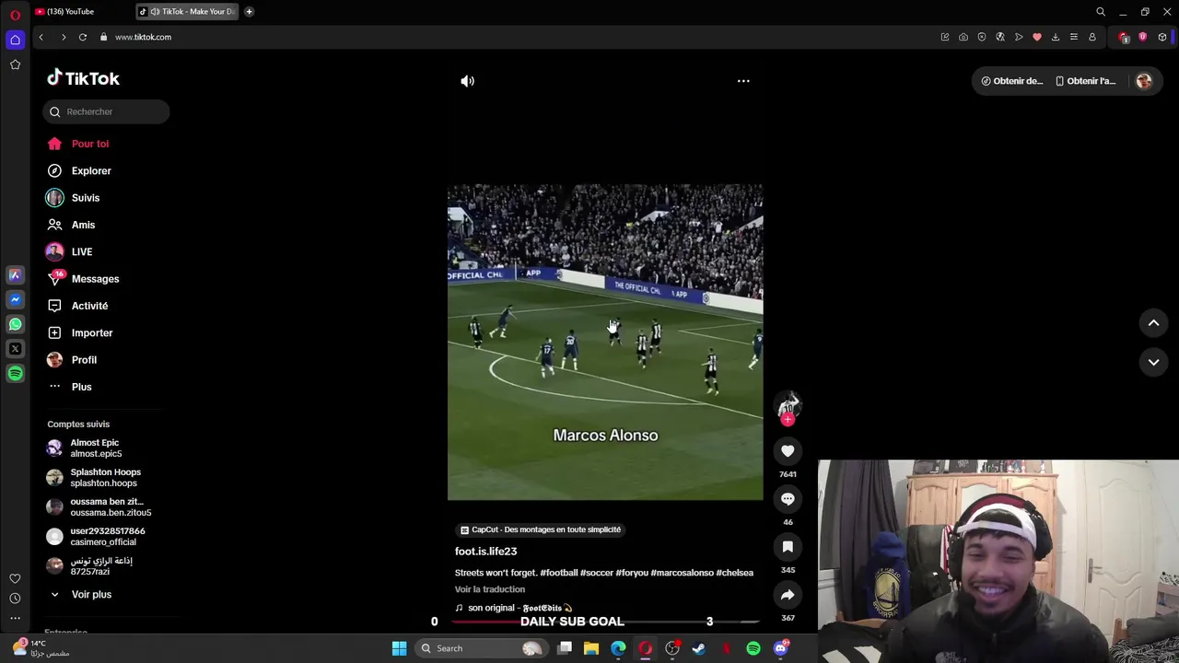Open CapCut promotion tag
The width and height of the screenshot is (1179, 663).
[x=541, y=529]
